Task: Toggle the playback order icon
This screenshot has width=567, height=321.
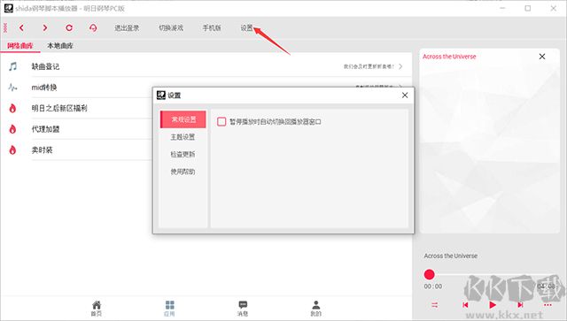Action: 435,305
